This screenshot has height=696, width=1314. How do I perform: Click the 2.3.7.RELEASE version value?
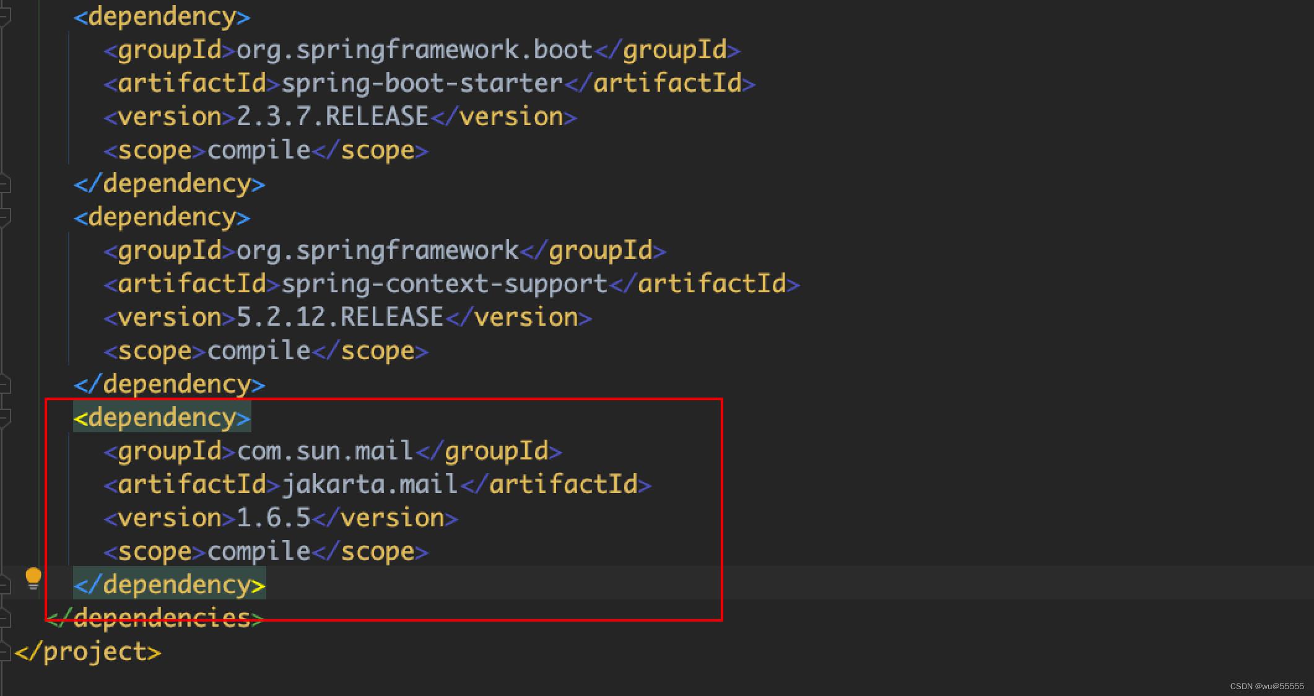[x=333, y=117]
